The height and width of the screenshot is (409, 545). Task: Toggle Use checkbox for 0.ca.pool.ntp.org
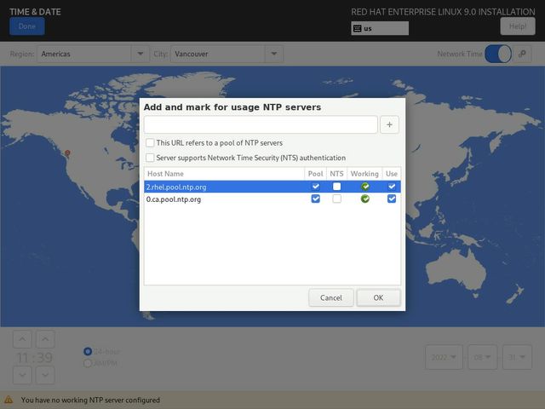pos(392,199)
